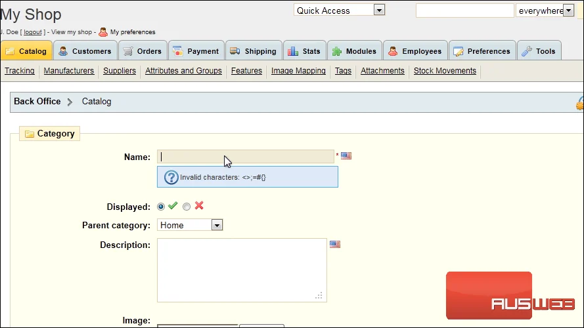This screenshot has width=584, height=328.
Task: Click the Orders tab cart icon
Action: (x=127, y=51)
